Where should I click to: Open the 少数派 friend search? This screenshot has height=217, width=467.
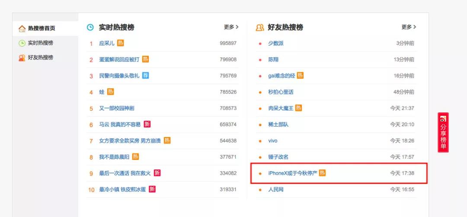coord(276,44)
